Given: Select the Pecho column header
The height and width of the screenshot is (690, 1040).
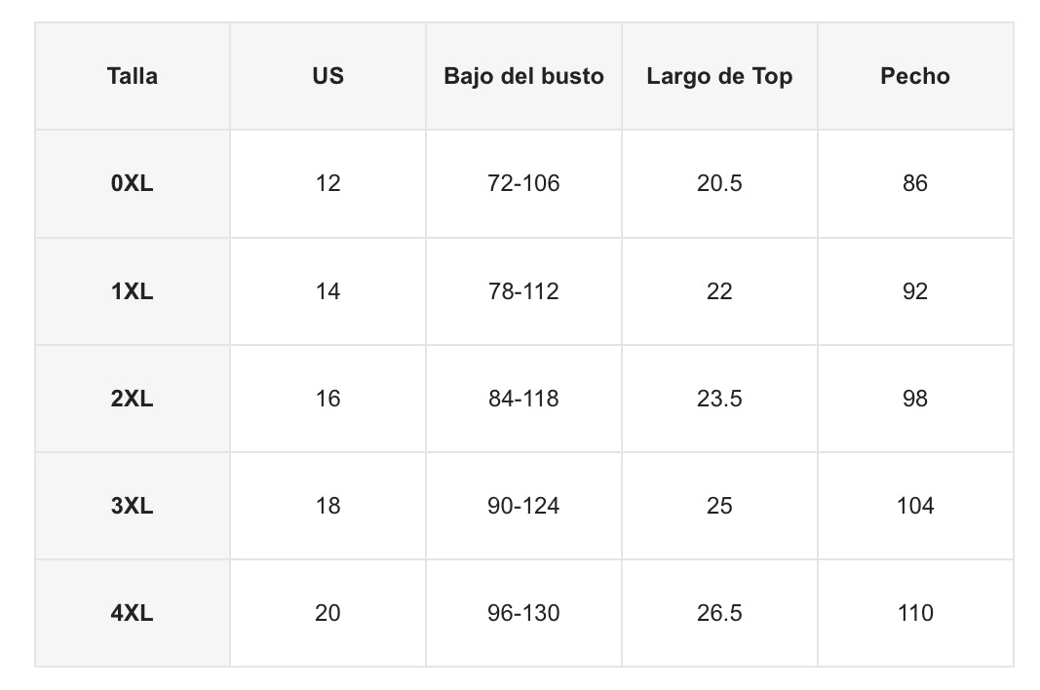Looking at the screenshot, I should [x=914, y=76].
